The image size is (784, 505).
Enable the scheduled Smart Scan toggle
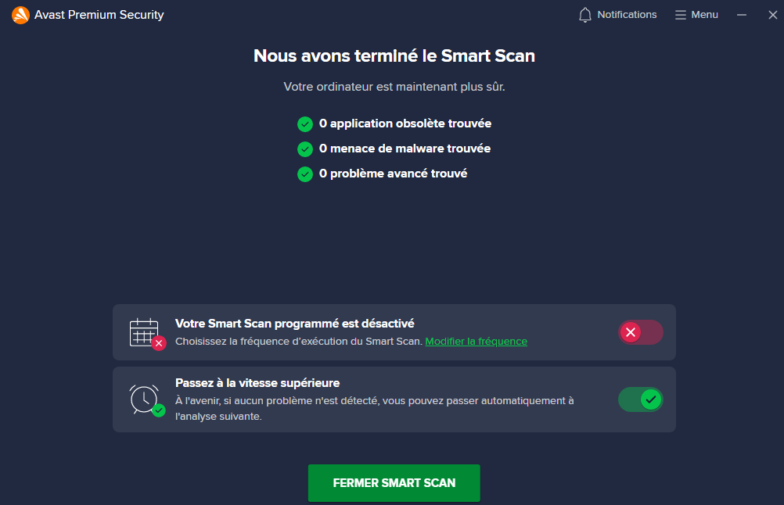pos(640,332)
